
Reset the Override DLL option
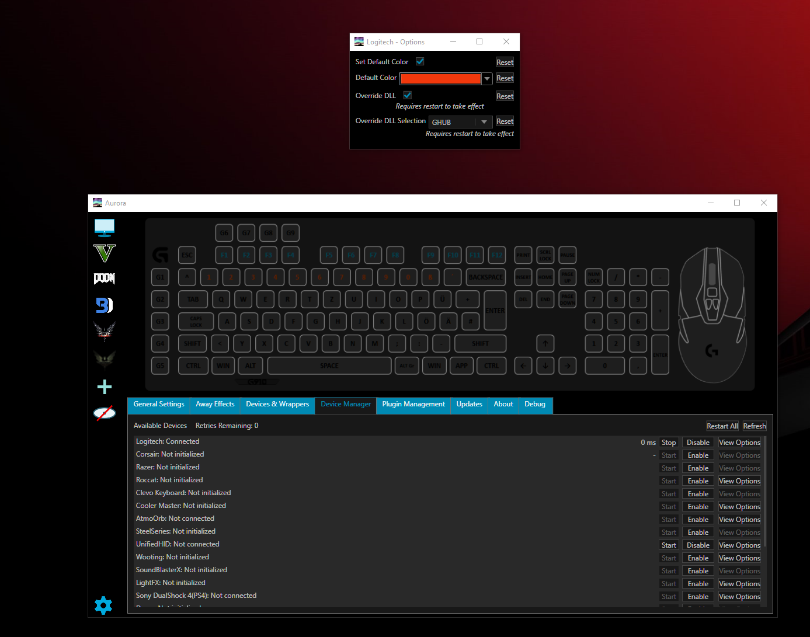point(505,96)
